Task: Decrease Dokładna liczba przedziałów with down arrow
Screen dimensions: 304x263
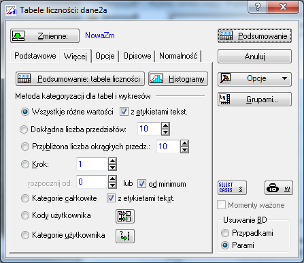Action: (x=166, y=132)
